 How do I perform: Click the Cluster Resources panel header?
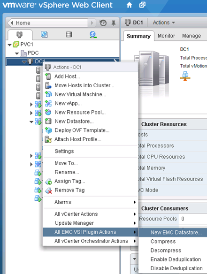[173, 124]
